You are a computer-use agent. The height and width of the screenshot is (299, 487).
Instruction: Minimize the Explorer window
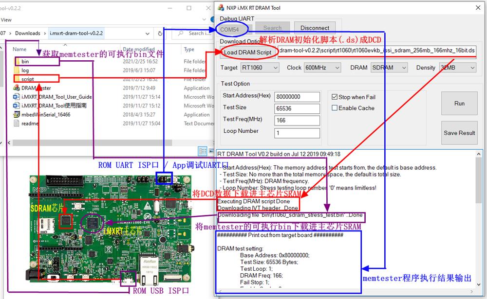pyautogui.click(x=170, y=8)
